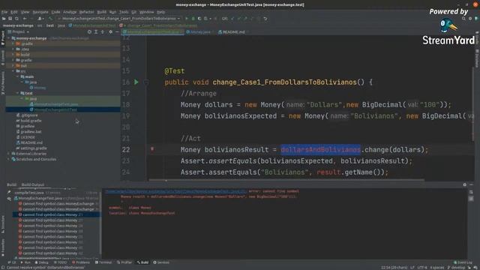Screen dimensions: 480x270
Task: Collapse the money-exchange root node
Action: tap(9, 38)
